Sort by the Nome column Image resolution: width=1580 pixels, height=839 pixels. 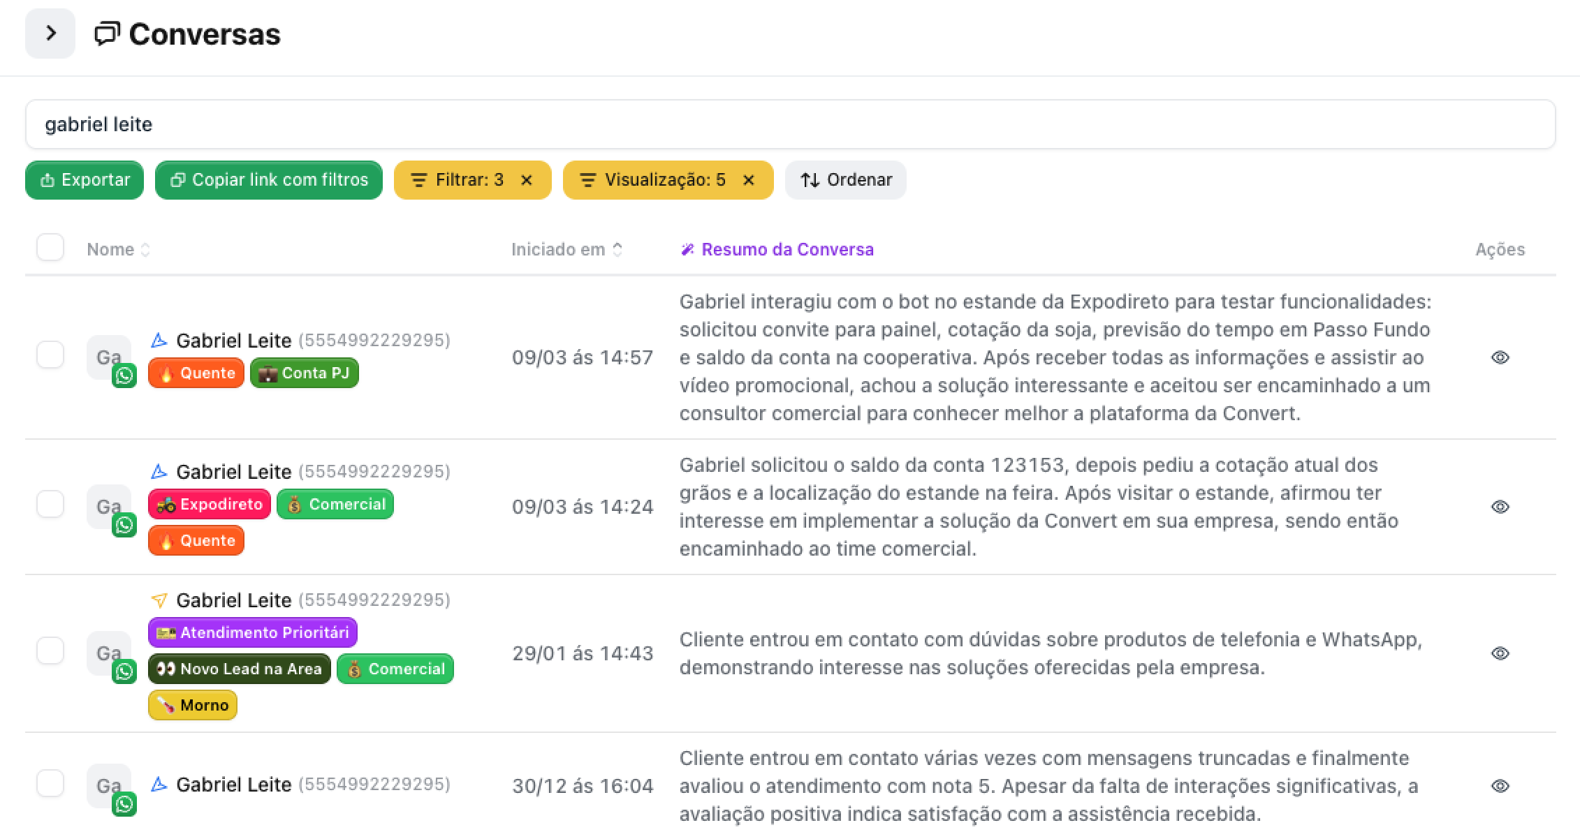click(x=118, y=249)
